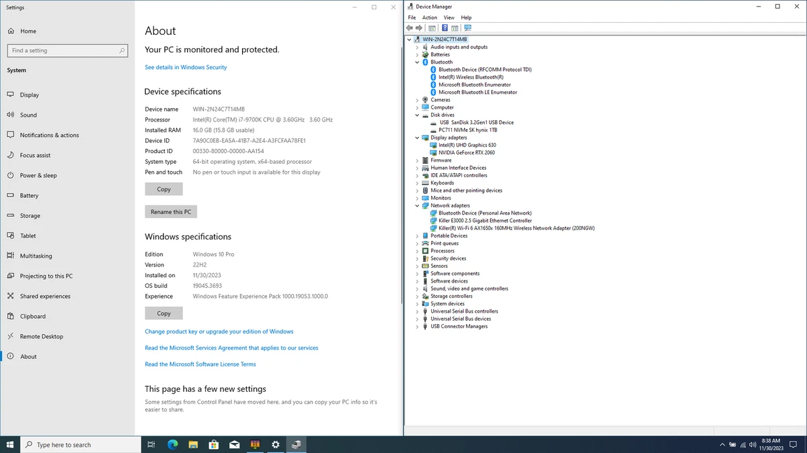Click the Clipboard icon in Settings sidebar
This screenshot has width=807, height=453.
[x=11, y=316]
